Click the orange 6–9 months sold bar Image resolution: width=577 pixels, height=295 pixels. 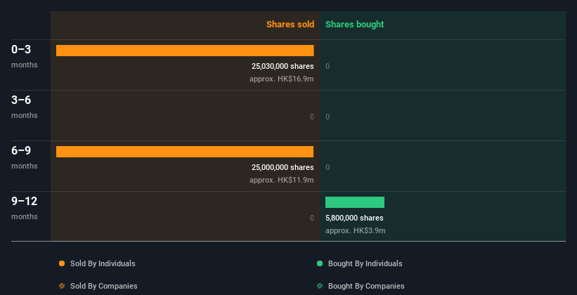click(185, 152)
